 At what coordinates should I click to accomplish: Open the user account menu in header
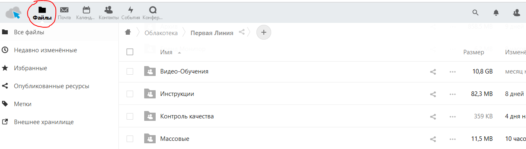pos(517,13)
